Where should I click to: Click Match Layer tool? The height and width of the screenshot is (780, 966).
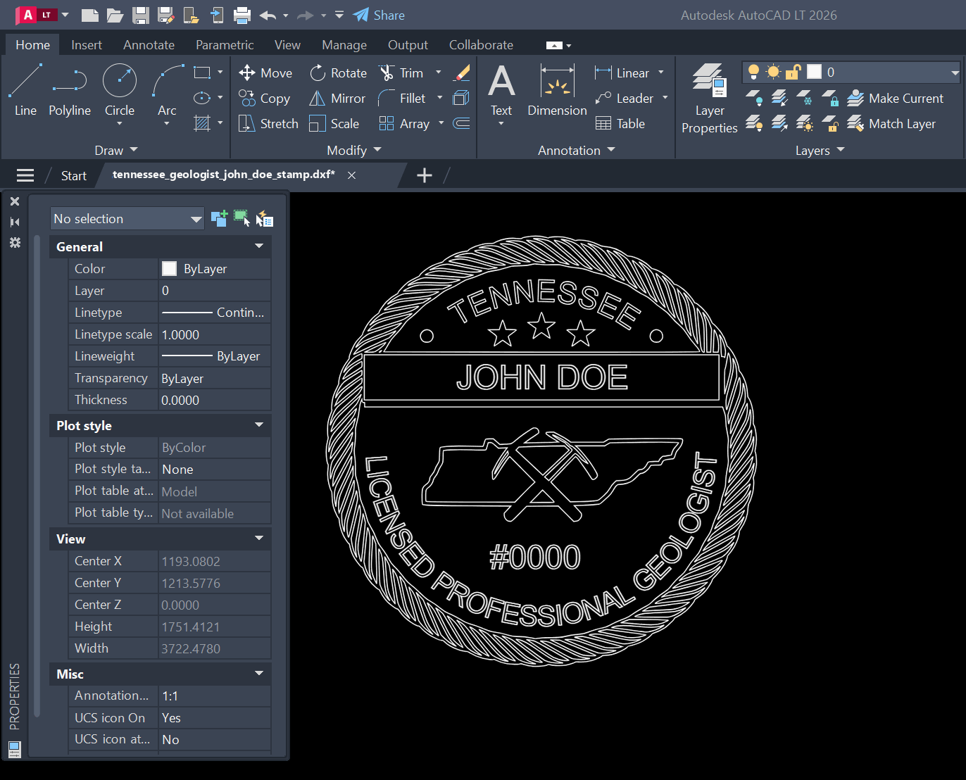(x=891, y=124)
